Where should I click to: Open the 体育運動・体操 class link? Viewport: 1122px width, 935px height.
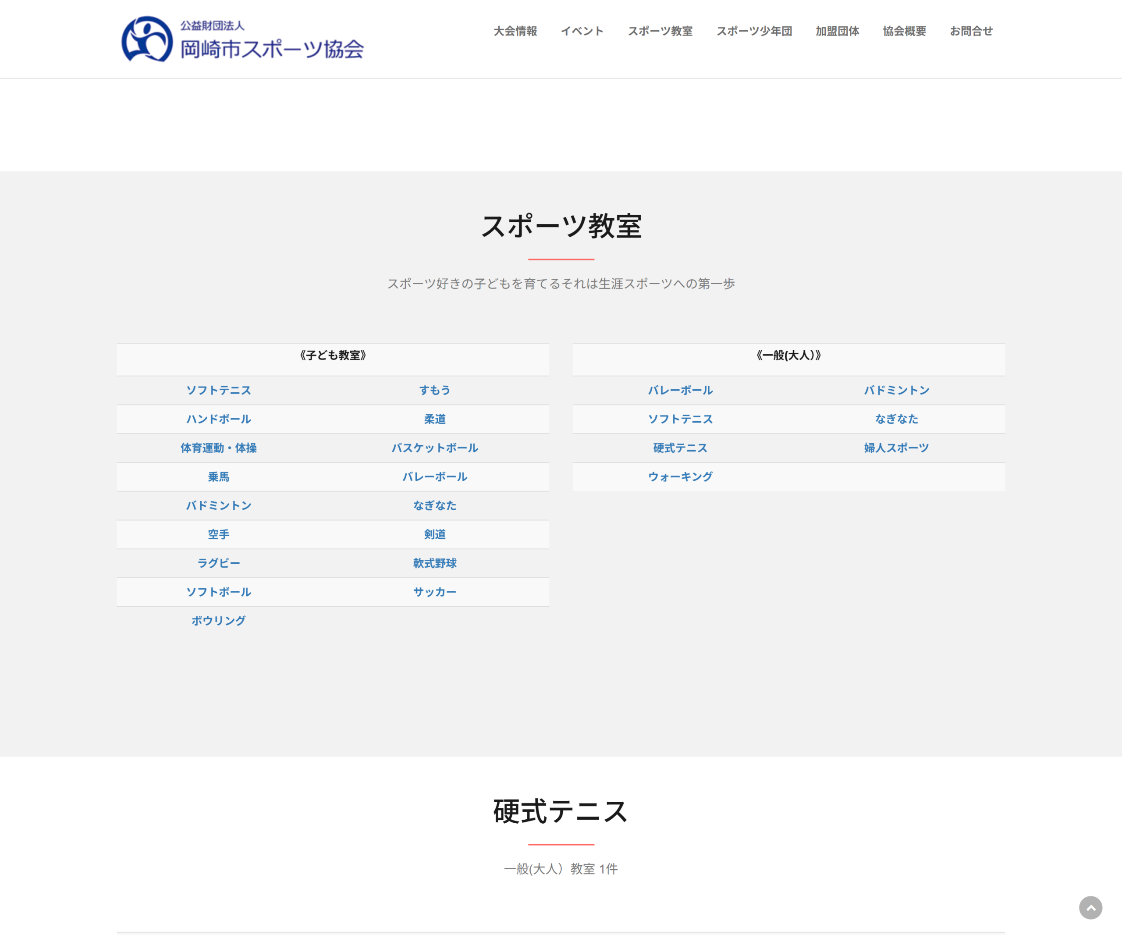point(219,448)
